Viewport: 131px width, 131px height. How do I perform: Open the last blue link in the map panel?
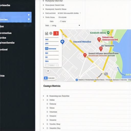tap(47, 61)
